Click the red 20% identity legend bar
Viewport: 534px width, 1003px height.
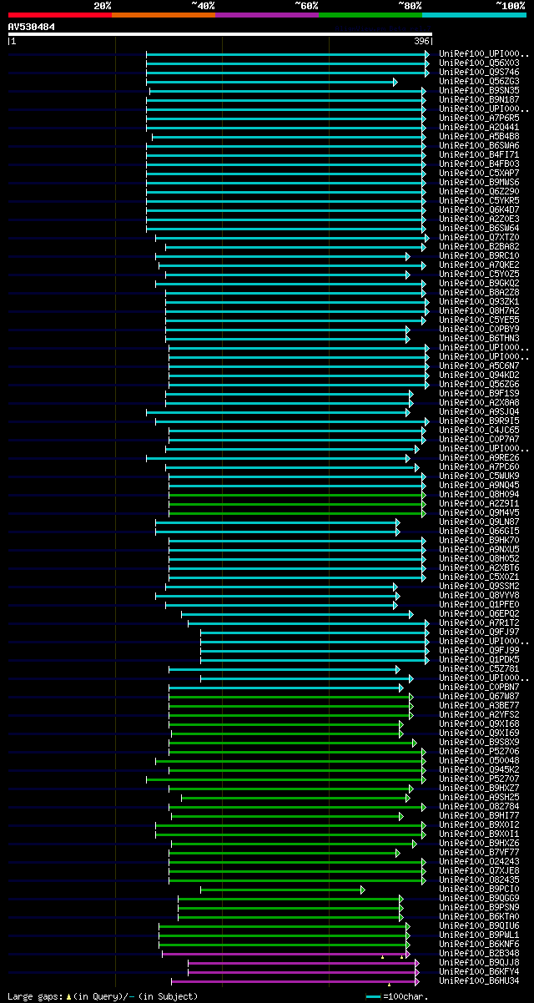click(60, 15)
